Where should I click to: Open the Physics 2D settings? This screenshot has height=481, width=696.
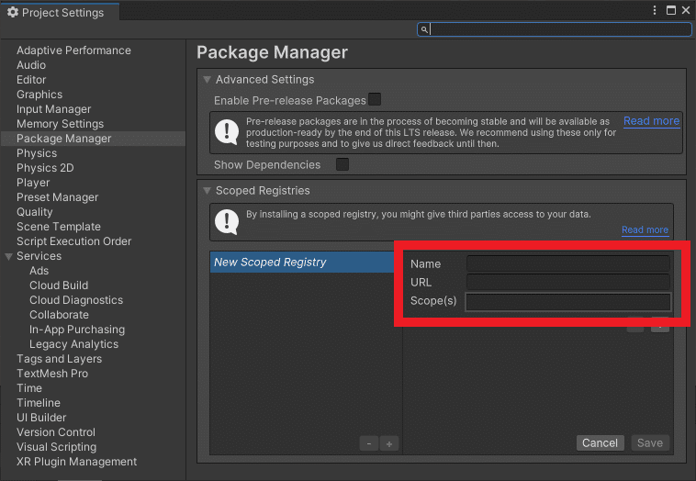point(45,168)
